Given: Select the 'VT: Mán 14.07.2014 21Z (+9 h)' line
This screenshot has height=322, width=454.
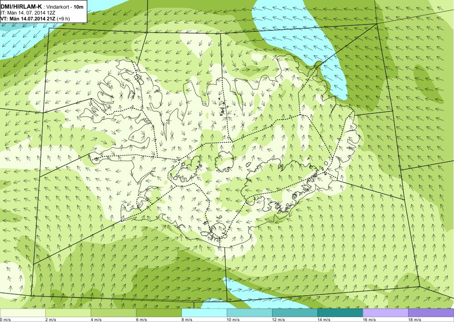Looking at the screenshot, I should 35,19.
